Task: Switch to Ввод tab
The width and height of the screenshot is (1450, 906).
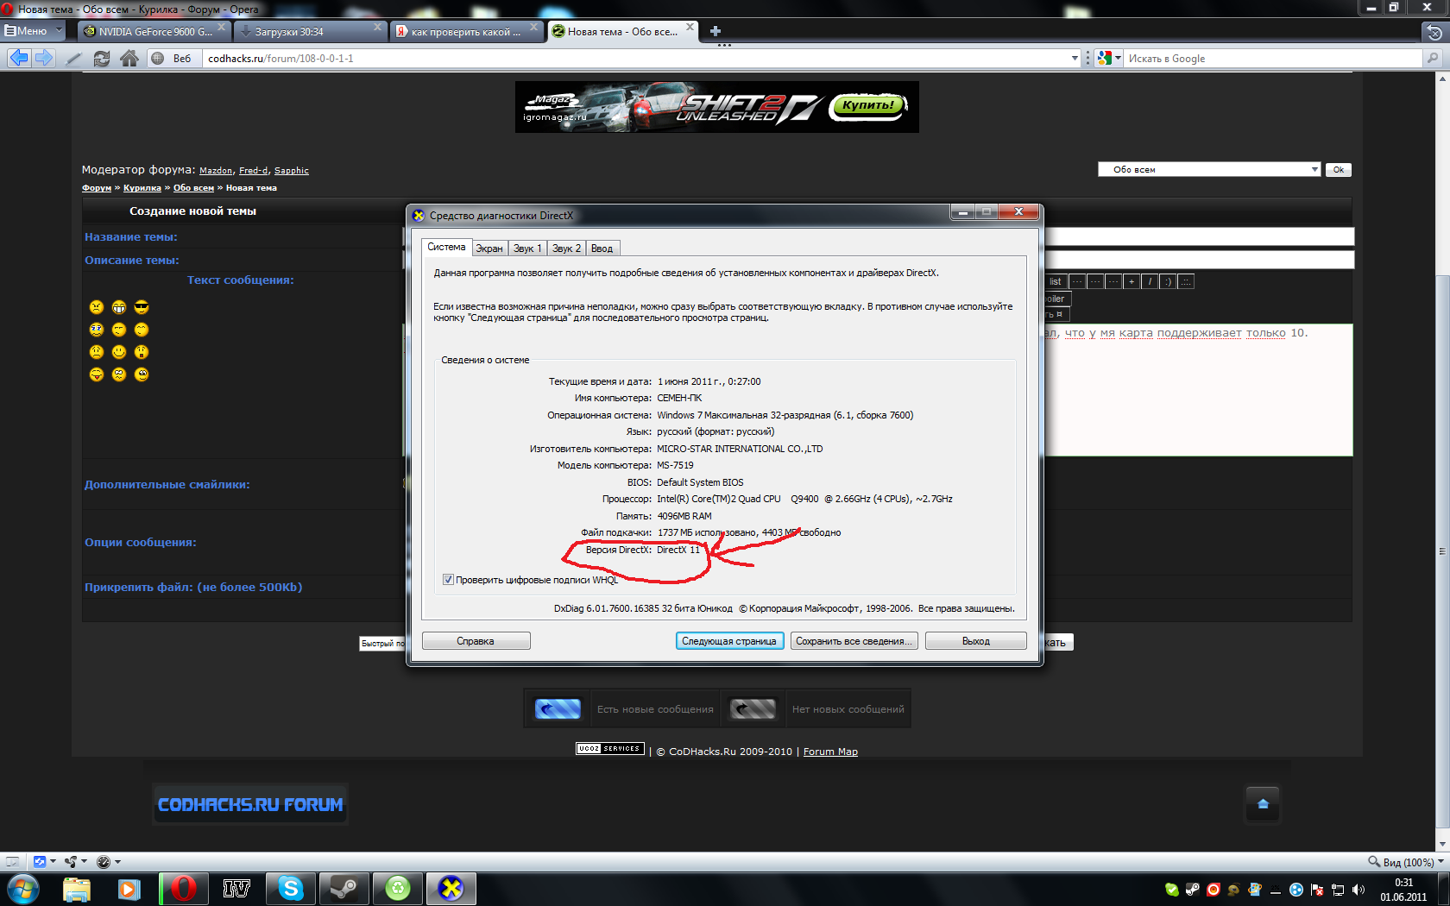Action: (x=602, y=249)
